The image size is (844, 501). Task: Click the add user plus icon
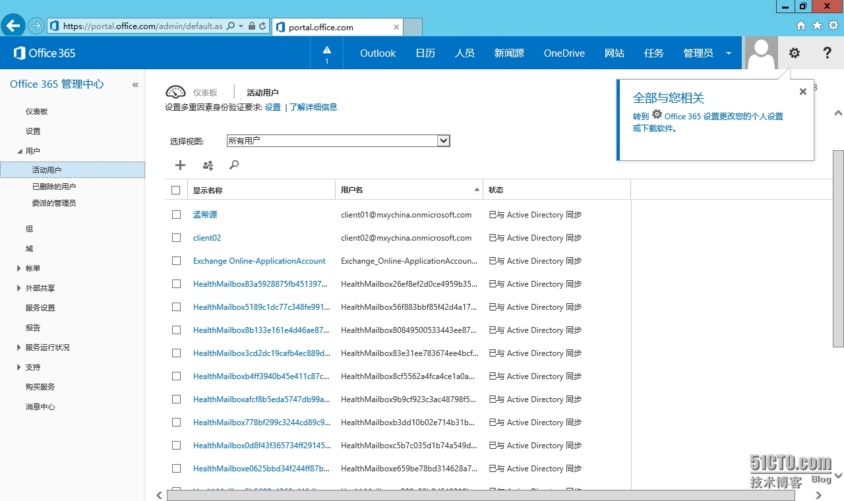180,165
